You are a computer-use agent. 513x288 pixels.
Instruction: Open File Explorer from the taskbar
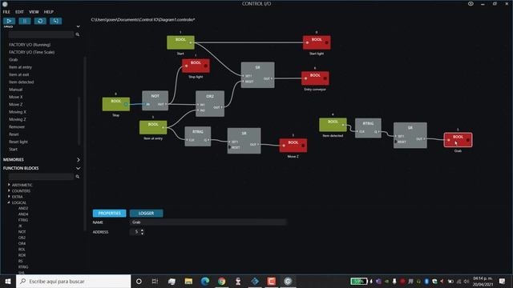(x=188, y=281)
